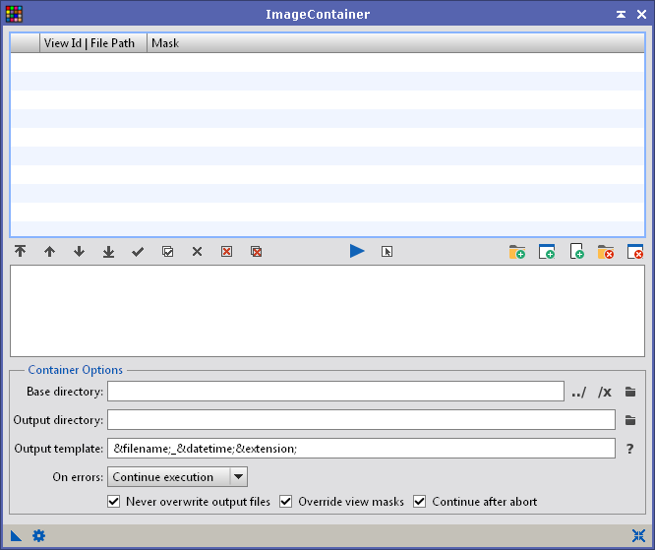The height and width of the screenshot is (550, 655).
Task: Click the ../ parent directory button
Action: click(579, 392)
